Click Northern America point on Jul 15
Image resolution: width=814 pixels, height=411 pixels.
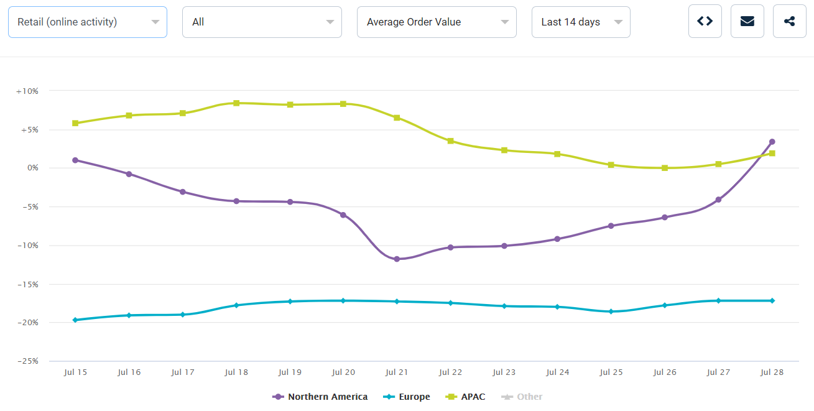tap(75, 160)
